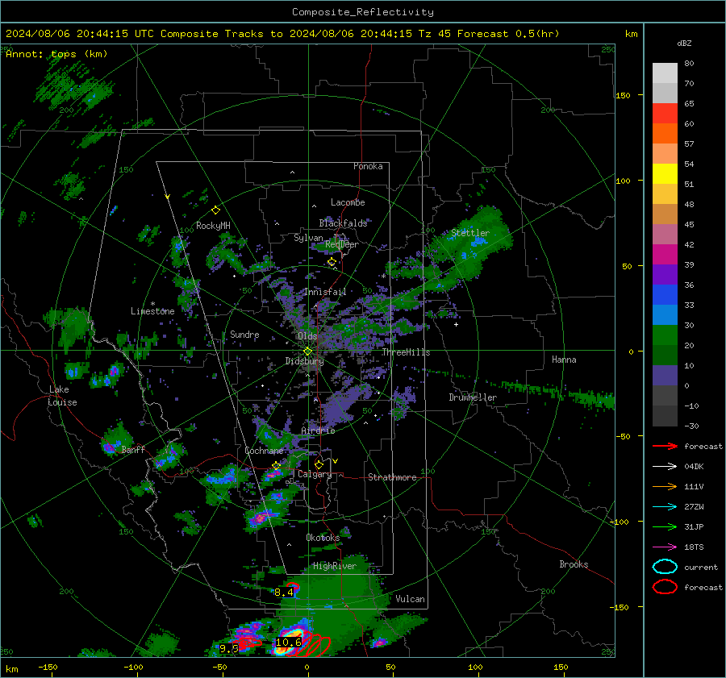
Task: Click the Hanna city label
Action: [x=564, y=360]
